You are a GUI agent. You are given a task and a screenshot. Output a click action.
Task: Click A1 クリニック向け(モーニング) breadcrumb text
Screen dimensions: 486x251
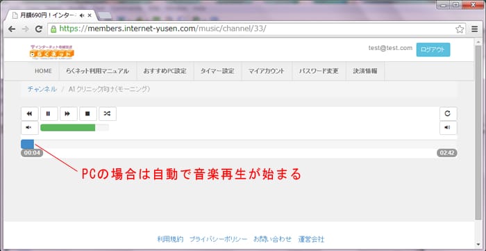(x=109, y=90)
